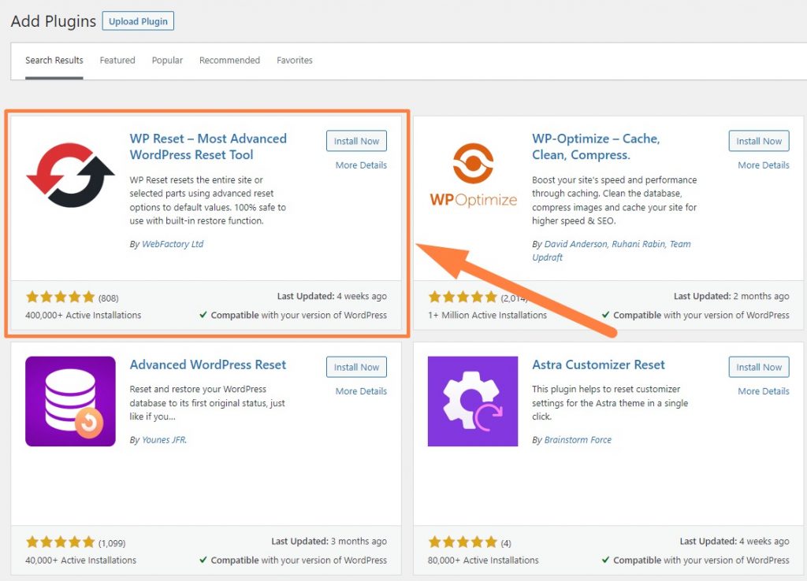Click the WP-Optimize plugin logo icon
This screenshot has height=581, width=807.
click(x=473, y=175)
